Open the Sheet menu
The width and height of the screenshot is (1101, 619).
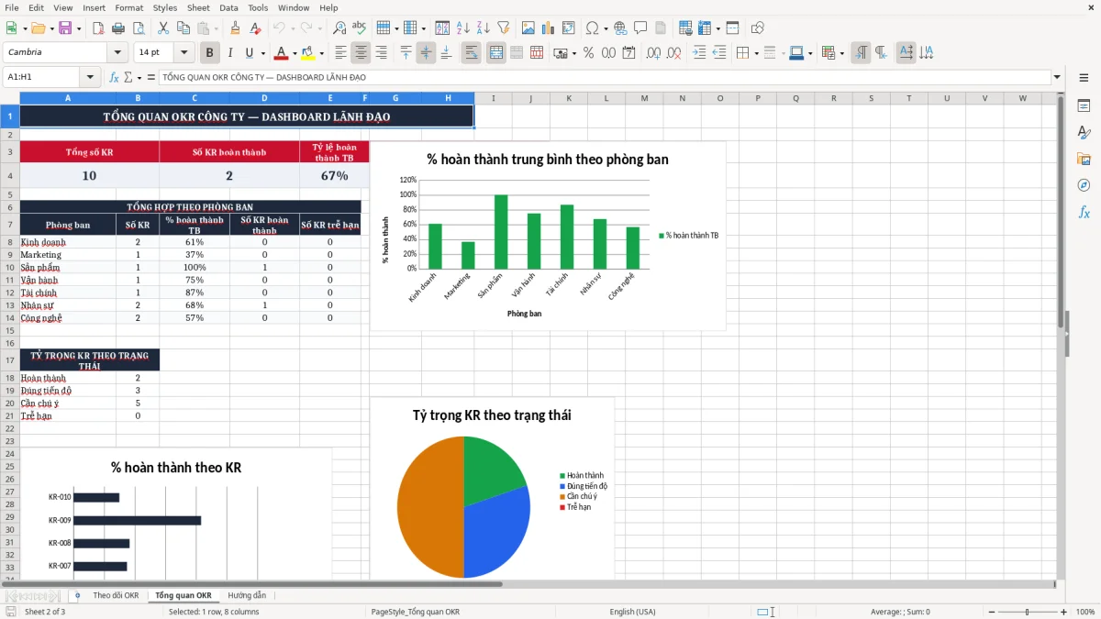[x=198, y=7]
